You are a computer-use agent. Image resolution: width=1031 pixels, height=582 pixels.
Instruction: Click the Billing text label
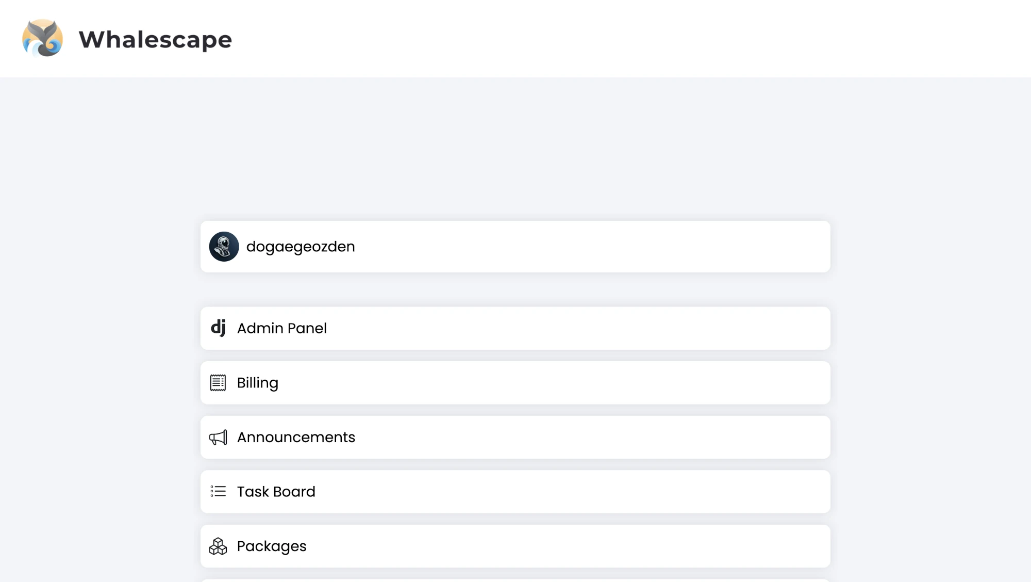[258, 383]
